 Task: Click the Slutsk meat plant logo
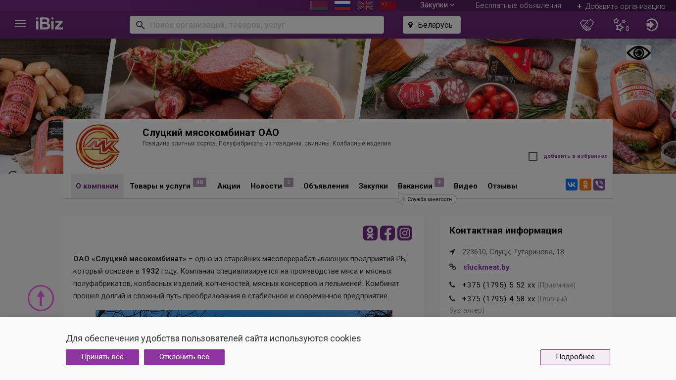[x=98, y=146]
